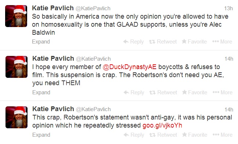Expand the first tweet about GLAAD
The width and height of the screenshot is (238, 144).
(41, 42)
